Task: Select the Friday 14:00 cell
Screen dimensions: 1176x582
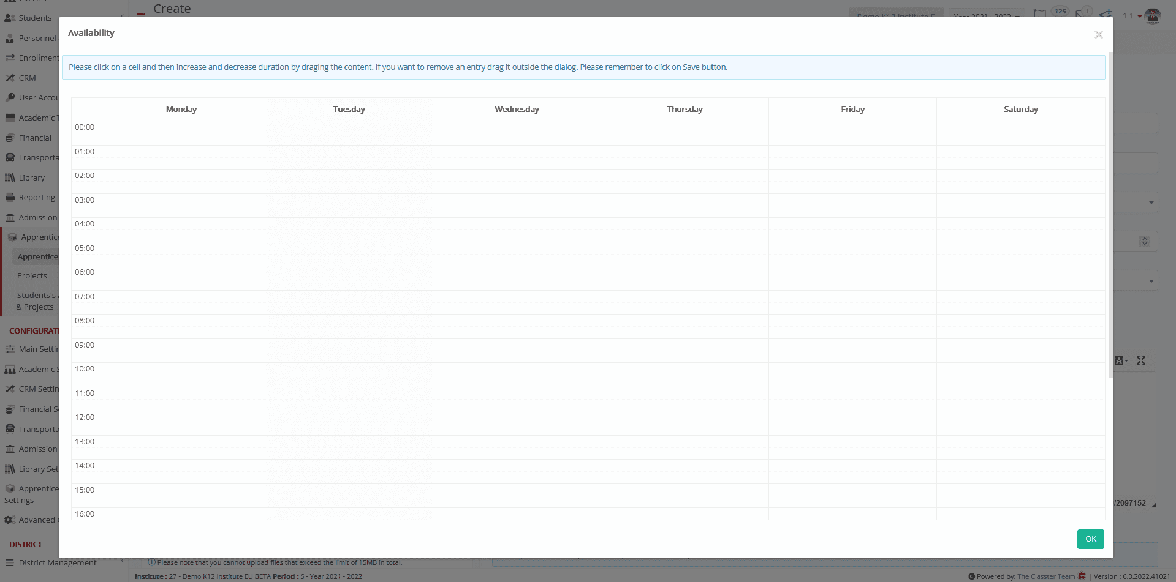Action: click(852, 471)
